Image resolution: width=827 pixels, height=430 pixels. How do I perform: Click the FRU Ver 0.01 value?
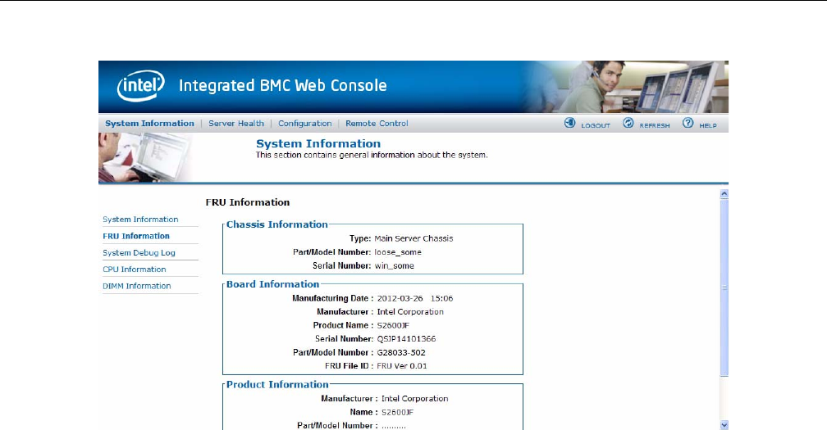coord(402,366)
